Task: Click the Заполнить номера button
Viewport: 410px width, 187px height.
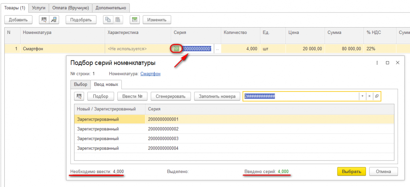Action: point(217,96)
